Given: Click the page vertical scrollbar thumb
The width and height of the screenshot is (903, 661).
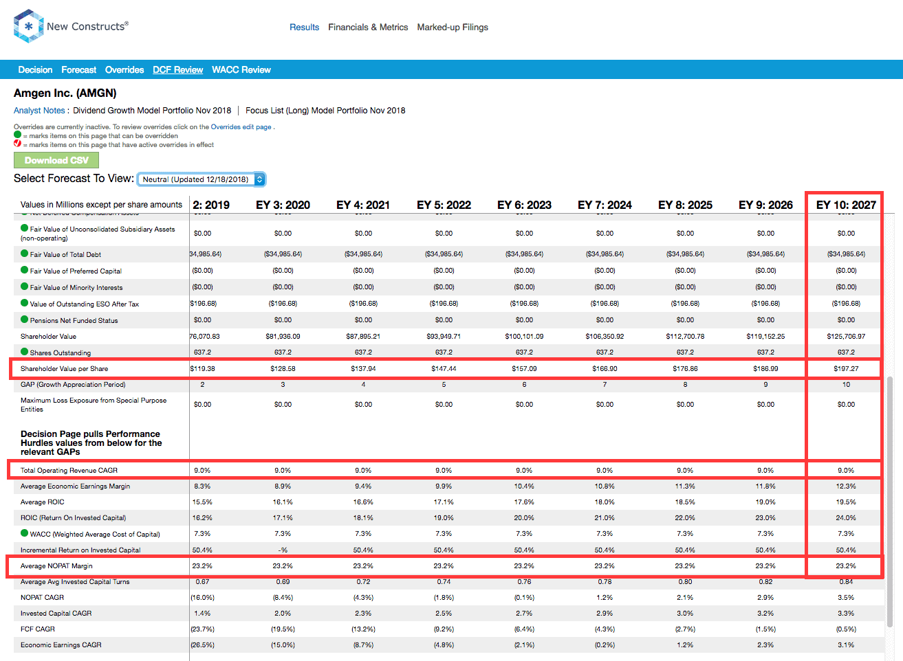Looking at the screenshot, I should [890, 502].
